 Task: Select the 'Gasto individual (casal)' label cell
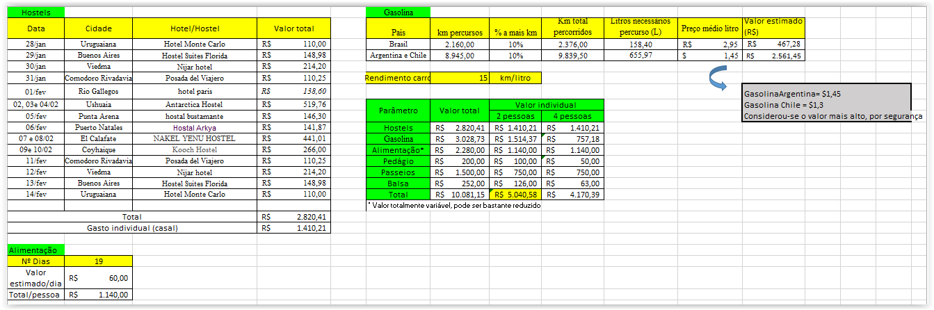(132, 228)
